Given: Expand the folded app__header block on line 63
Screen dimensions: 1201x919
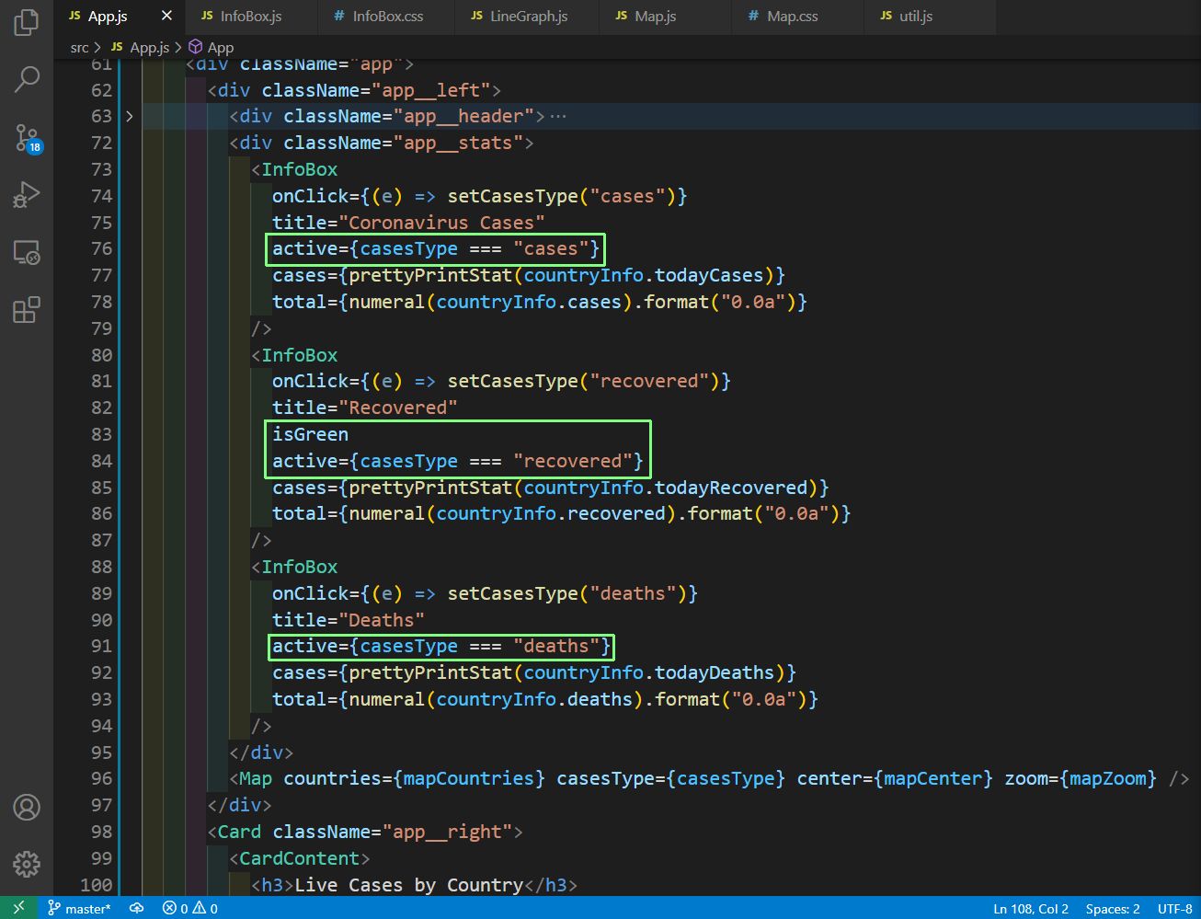Looking at the screenshot, I should (129, 116).
